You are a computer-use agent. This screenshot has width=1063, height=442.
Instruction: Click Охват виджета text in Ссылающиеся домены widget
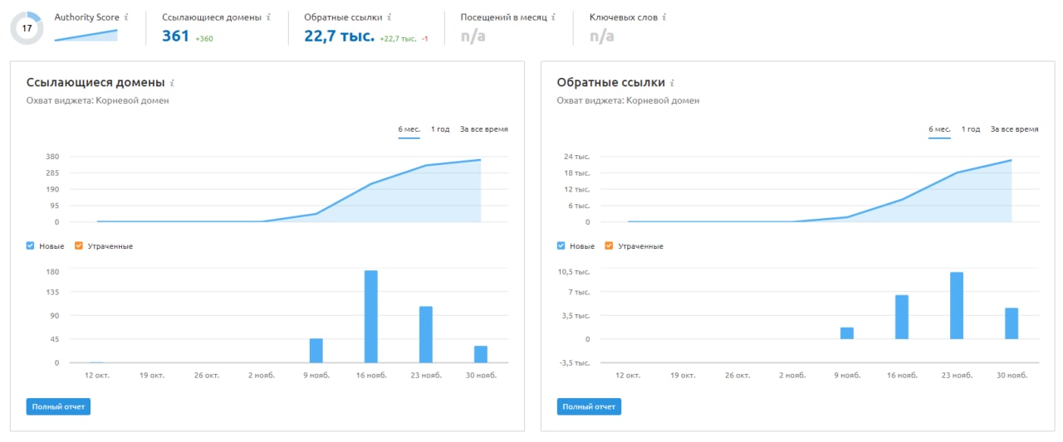(x=98, y=100)
